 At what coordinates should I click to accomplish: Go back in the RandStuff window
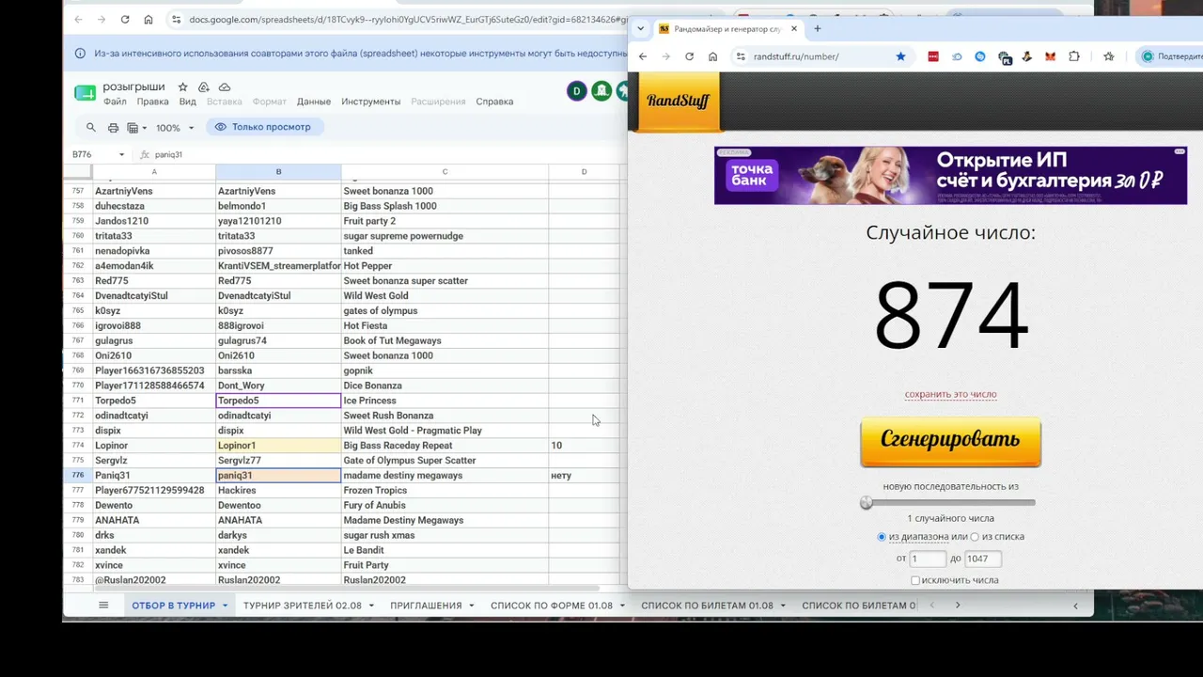point(643,56)
